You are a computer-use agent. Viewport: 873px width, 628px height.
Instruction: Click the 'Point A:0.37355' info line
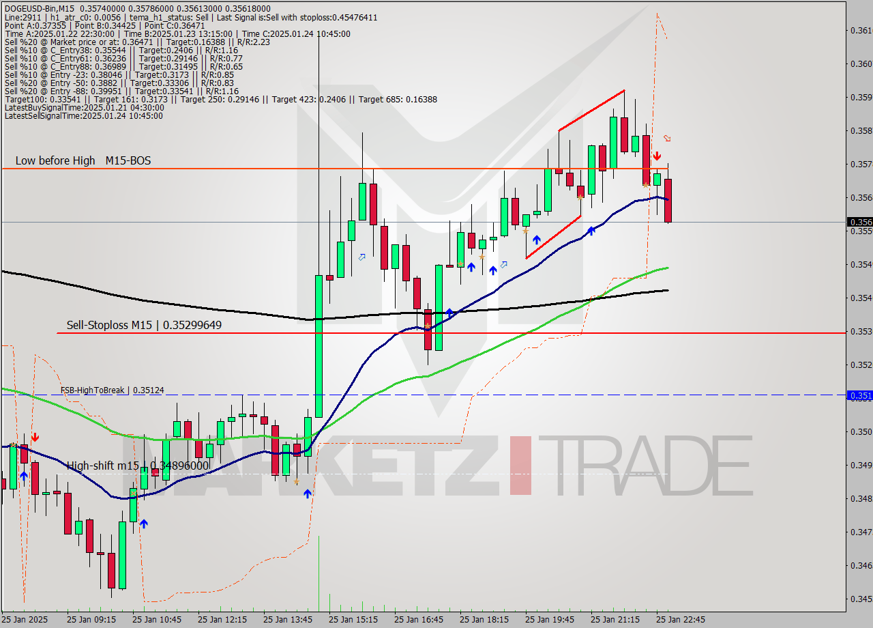104,25
